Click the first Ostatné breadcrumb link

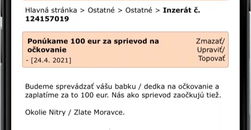click(x=101, y=10)
